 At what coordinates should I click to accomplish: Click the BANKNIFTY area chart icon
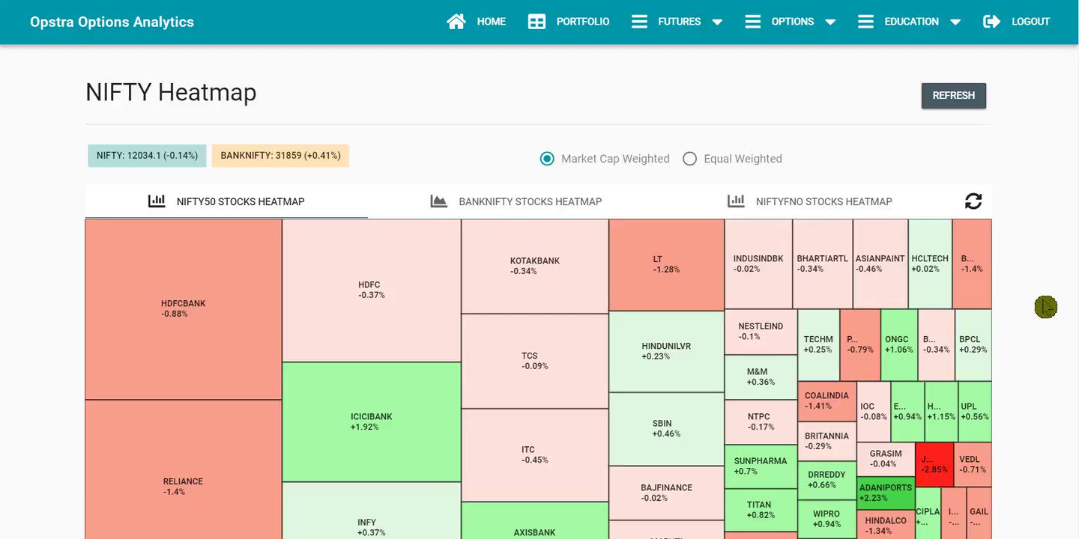click(439, 201)
